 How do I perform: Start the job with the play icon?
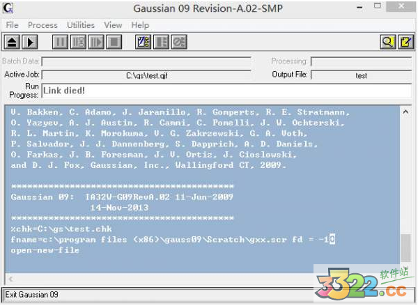click(x=29, y=42)
